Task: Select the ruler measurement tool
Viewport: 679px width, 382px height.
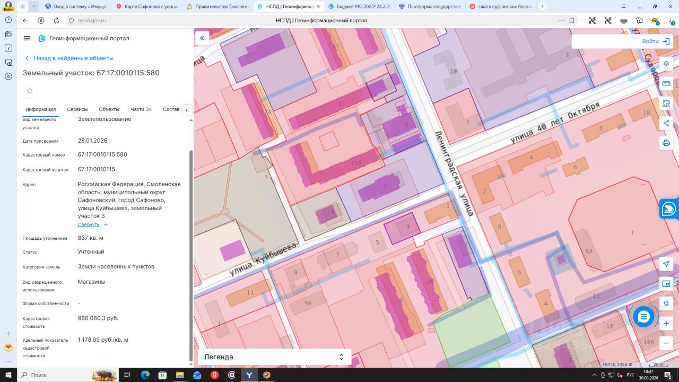Action: pyautogui.click(x=666, y=83)
